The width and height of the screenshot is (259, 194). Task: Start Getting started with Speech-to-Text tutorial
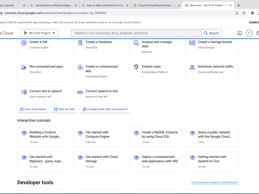[212, 161]
